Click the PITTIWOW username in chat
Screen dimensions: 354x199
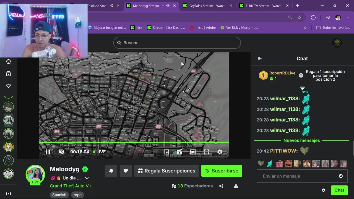tap(284, 151)
